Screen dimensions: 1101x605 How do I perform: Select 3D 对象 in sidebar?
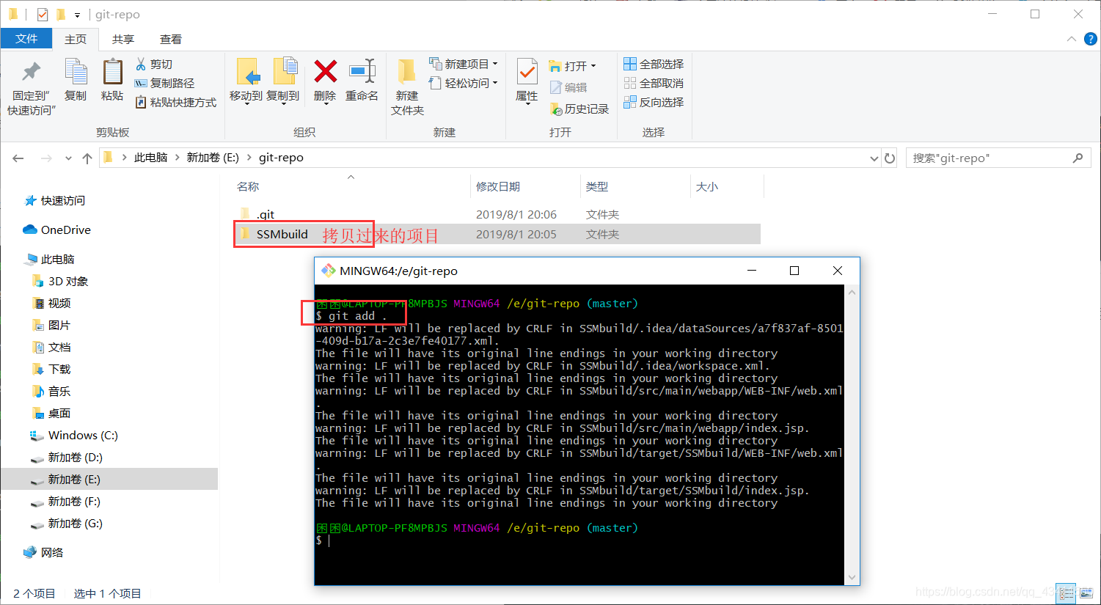coord(68,282)
